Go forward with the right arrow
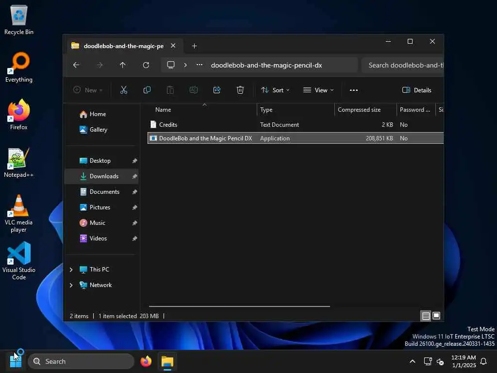The height and width of the screenshot is (373, 497). click(99, 65)
